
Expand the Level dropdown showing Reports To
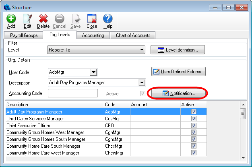pos(142,50)
